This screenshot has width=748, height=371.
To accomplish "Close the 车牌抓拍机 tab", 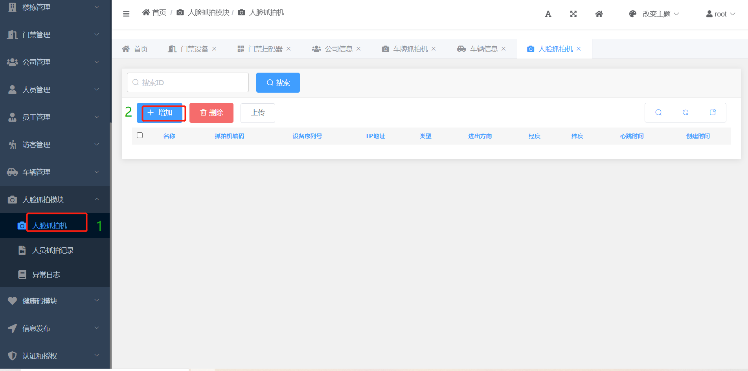I will coord(434,49).
